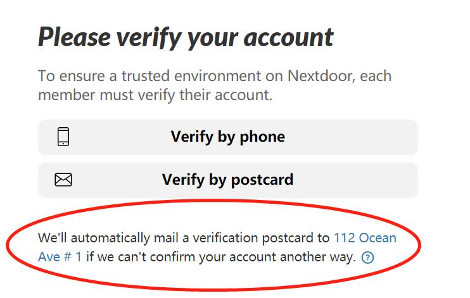Click the 'To ensure a trusted environment' paragraph

215,85
